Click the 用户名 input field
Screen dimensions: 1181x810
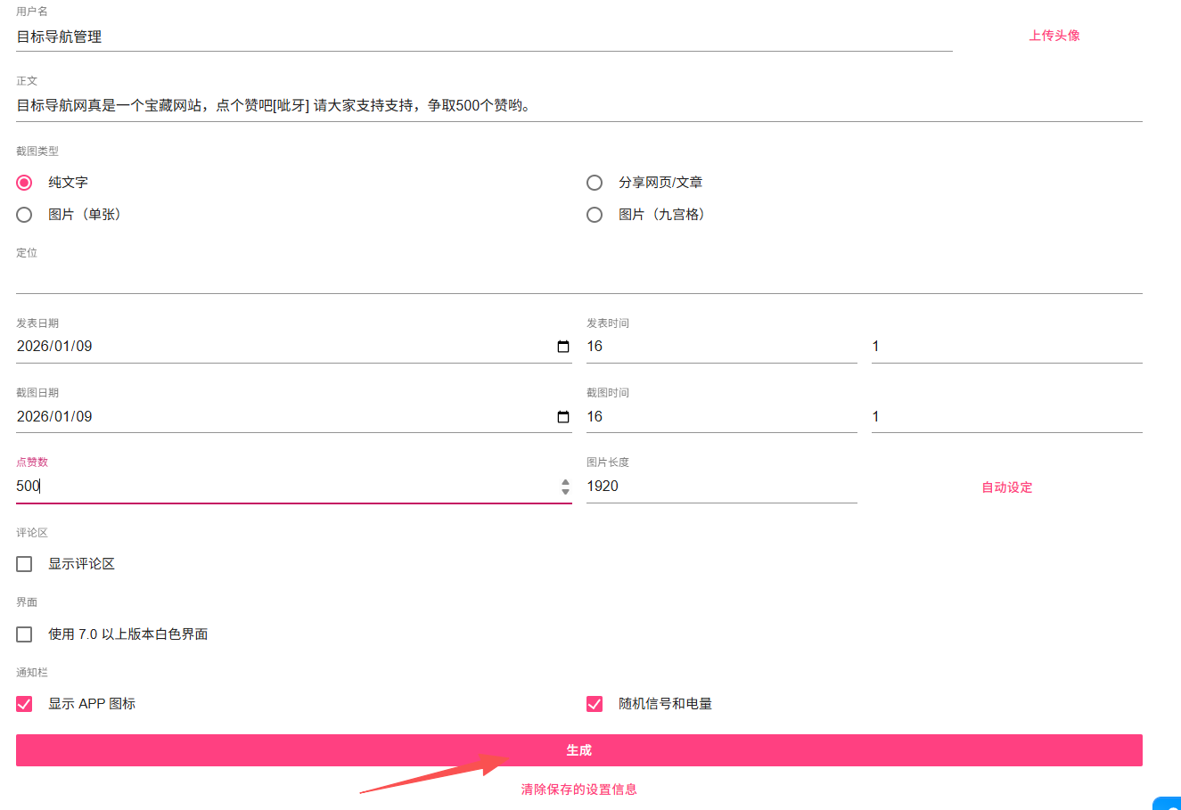point(357,37)
